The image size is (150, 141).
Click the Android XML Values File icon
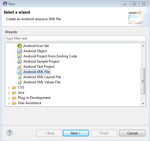(20, 82)
